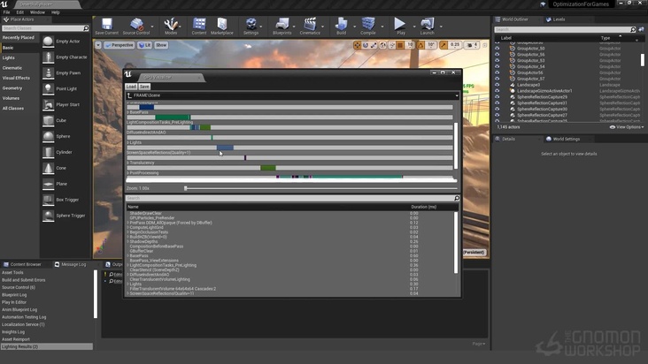The height and width of the screenshot is (364, 648).
Task: Pick the Empty Actor icon
Action: [49, 42]
